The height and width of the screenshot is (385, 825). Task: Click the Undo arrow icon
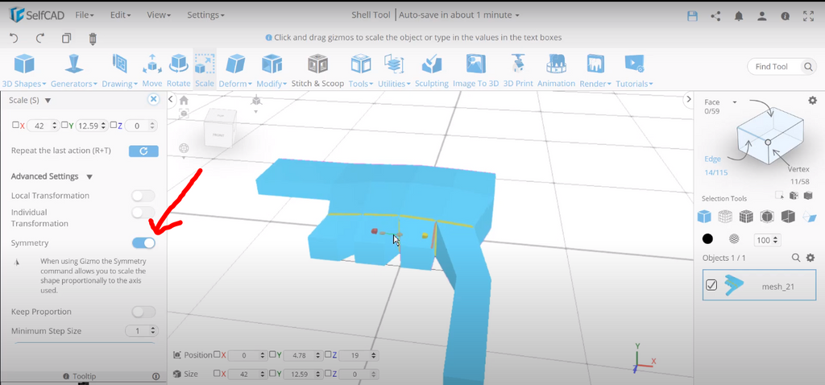(x=15, y=38)
